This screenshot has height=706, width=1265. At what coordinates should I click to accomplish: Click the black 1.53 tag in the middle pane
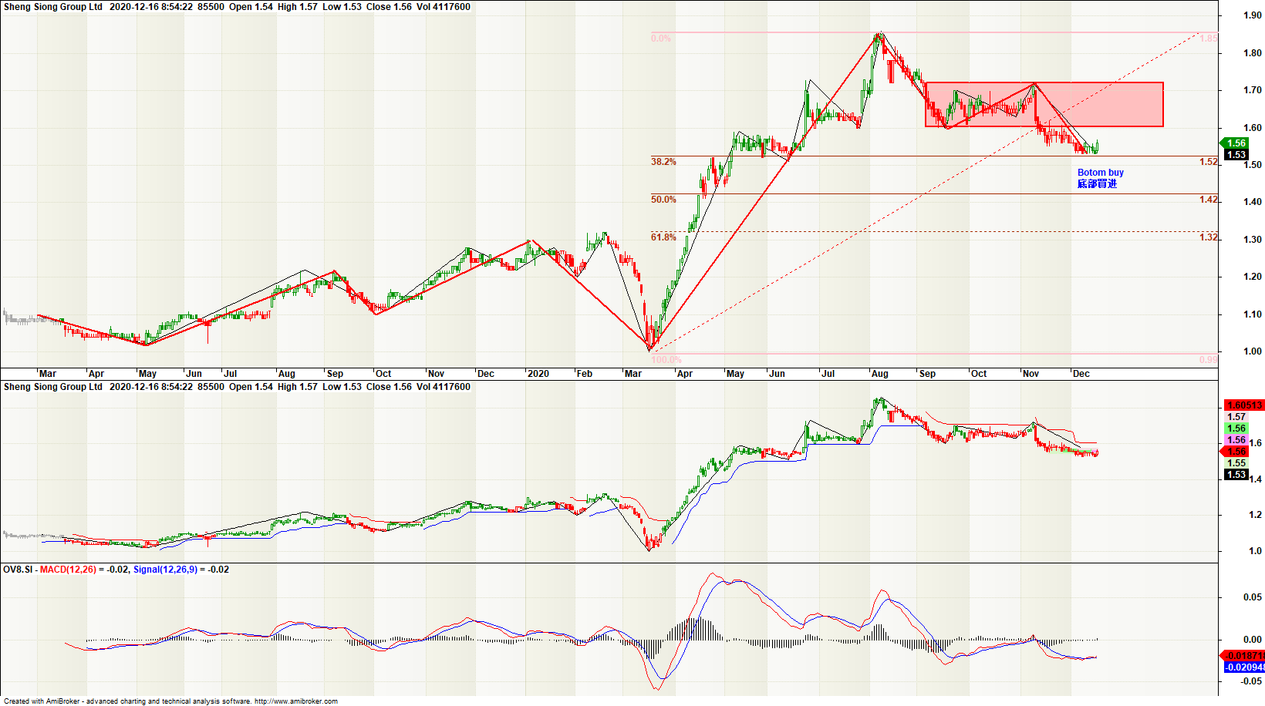1236,475
